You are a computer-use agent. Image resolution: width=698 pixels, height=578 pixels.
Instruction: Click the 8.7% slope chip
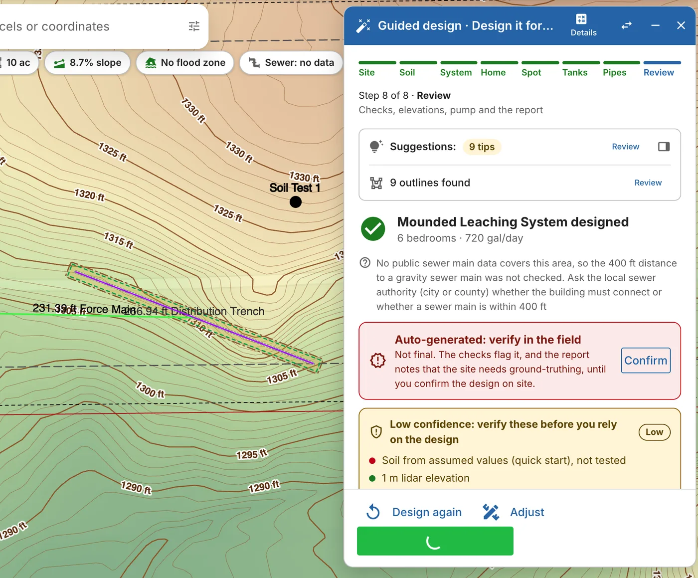click(88, 63)
